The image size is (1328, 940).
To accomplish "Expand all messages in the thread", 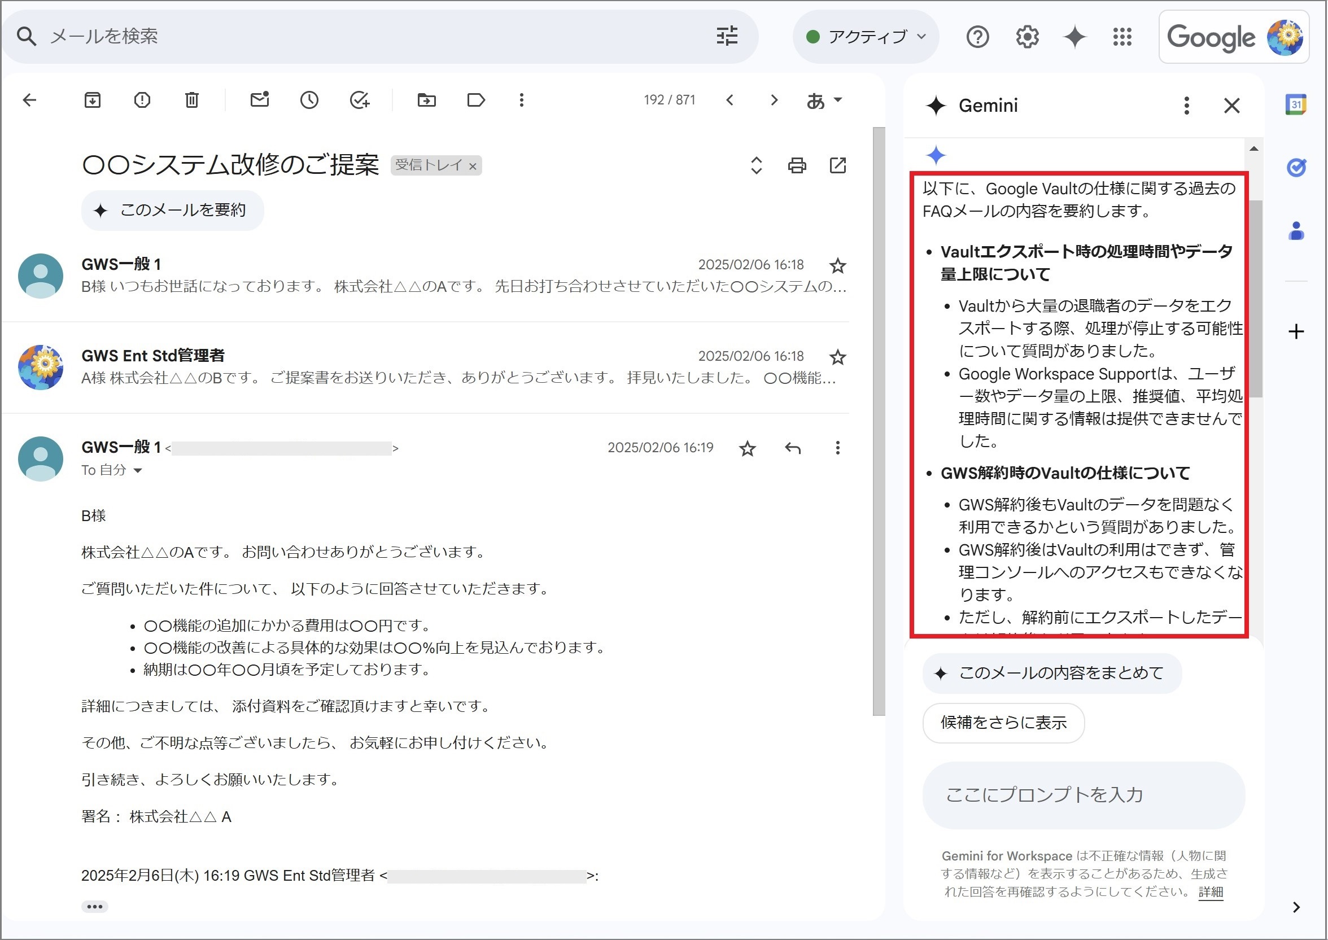I will click(x=756, y=165).
